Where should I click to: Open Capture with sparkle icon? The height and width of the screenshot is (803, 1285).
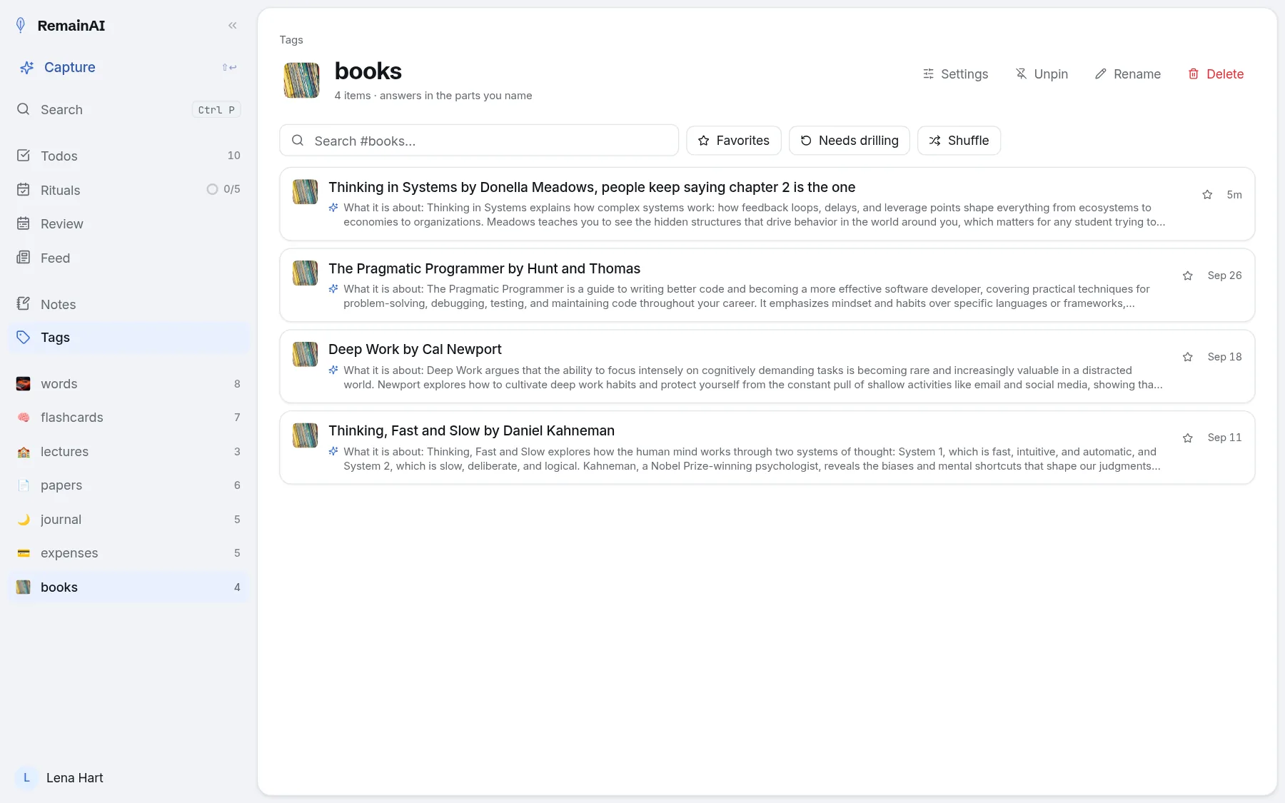(128, 67)
